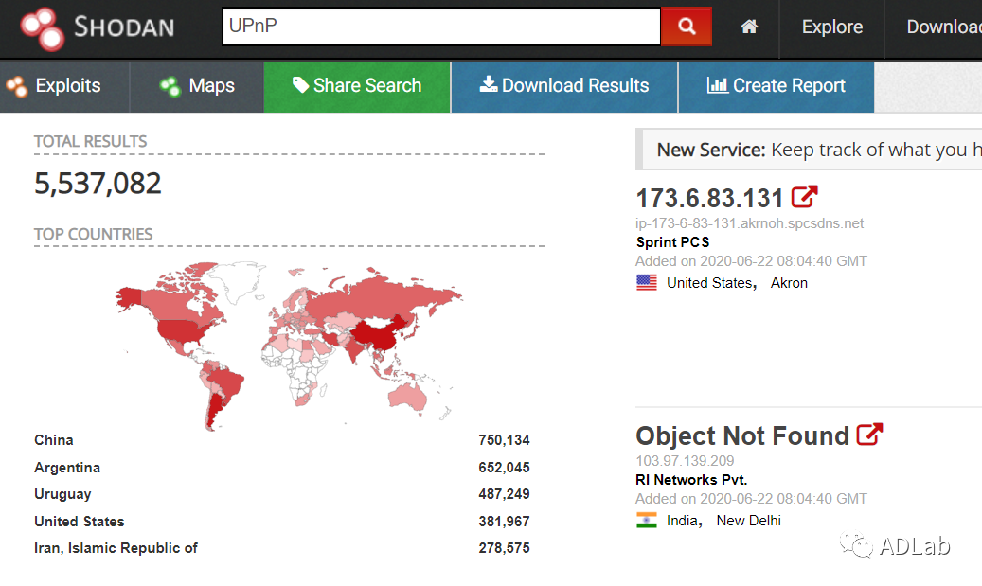982x586 pixels.
Task: Click Download Results button
Action: [x=564, y=86]
